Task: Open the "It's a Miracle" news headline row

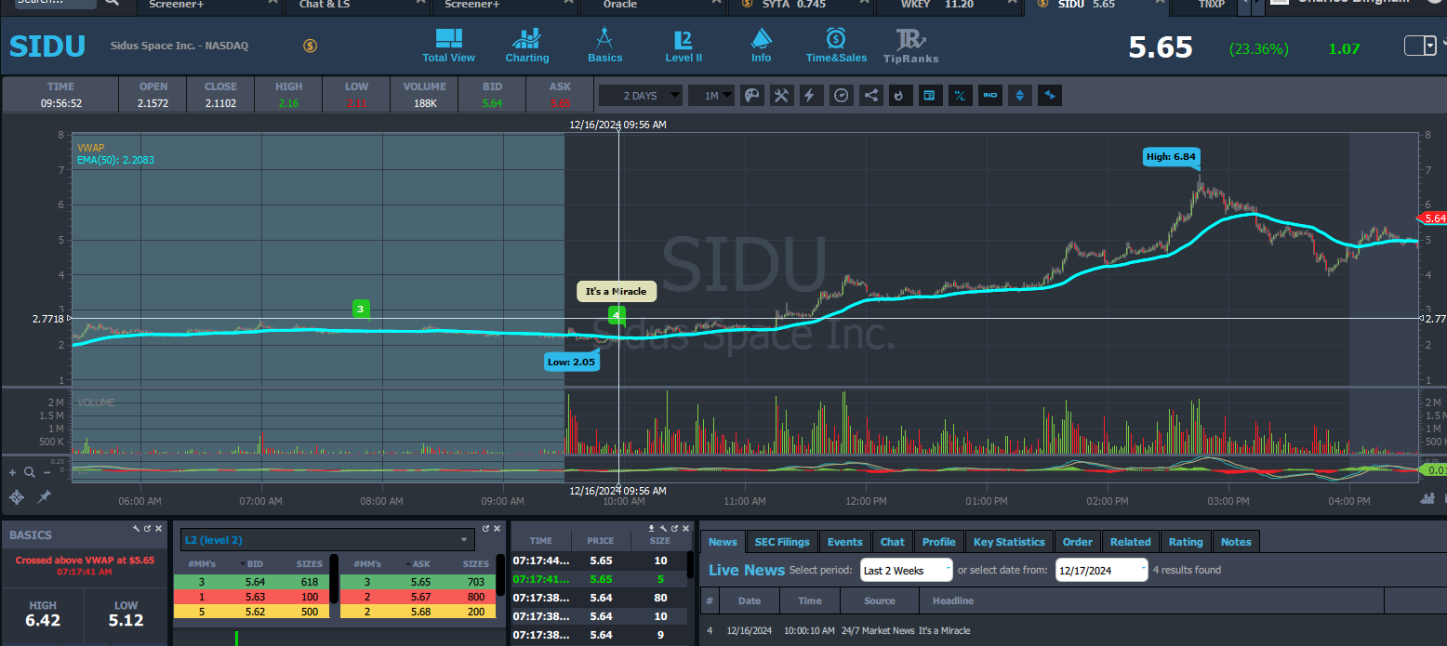Action: click(1073, 630)
